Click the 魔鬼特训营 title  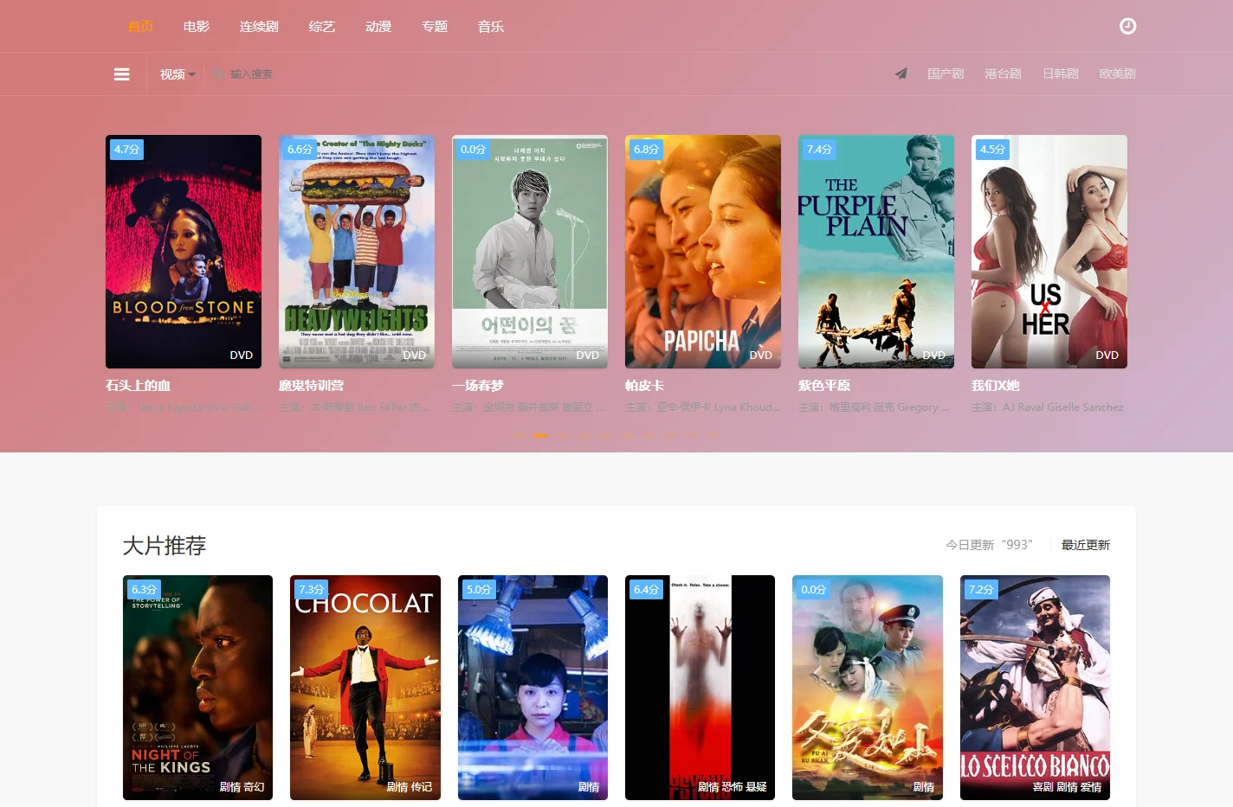click(312, 386)
